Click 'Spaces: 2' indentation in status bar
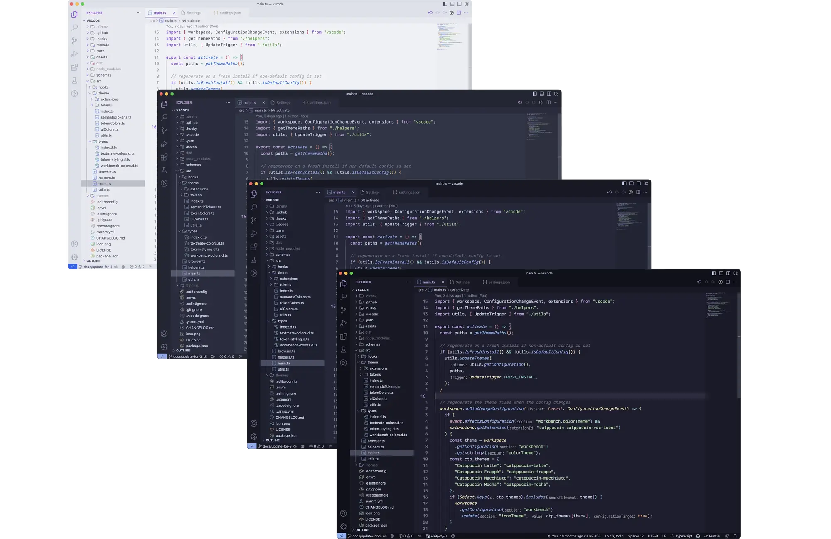 tap(636, 536)
